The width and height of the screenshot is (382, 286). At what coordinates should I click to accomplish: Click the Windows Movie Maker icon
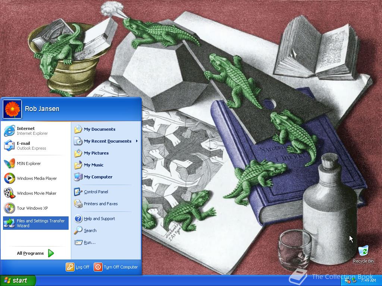[x=9, y=193]
